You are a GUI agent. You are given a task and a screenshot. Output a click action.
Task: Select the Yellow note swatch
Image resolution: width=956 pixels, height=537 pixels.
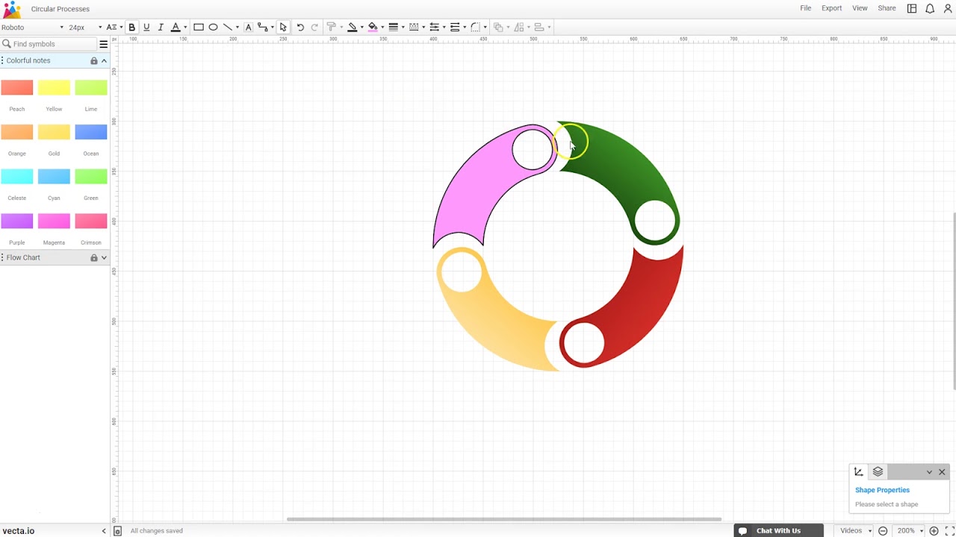[54, 88]
